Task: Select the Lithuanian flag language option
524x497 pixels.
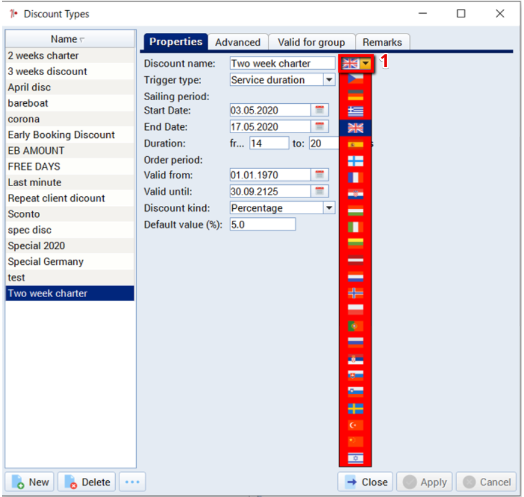Action: tap(355, 243)
